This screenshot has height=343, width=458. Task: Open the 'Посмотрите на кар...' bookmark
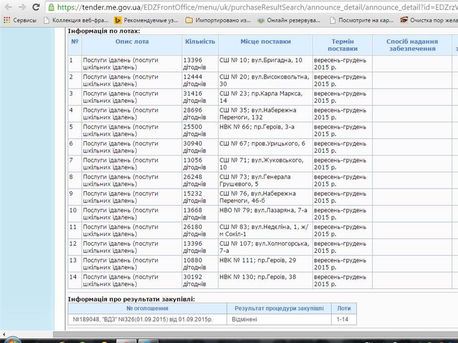362,20
